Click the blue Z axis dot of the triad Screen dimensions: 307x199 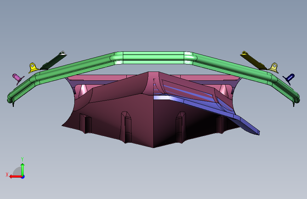(23, 177)
